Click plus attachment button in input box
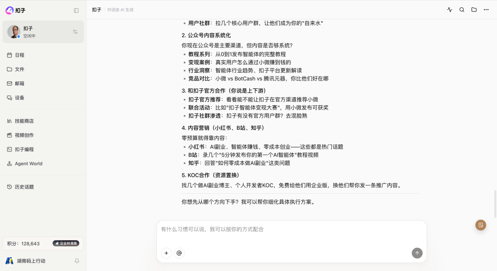The width and height of the screenshot is (497, 271). (x=167, y=253)
